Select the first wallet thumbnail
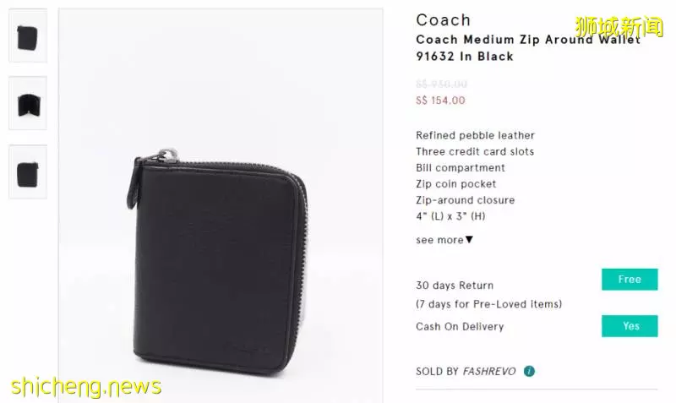The width and height of the screenshot is (676, 403). pos(28,35)
